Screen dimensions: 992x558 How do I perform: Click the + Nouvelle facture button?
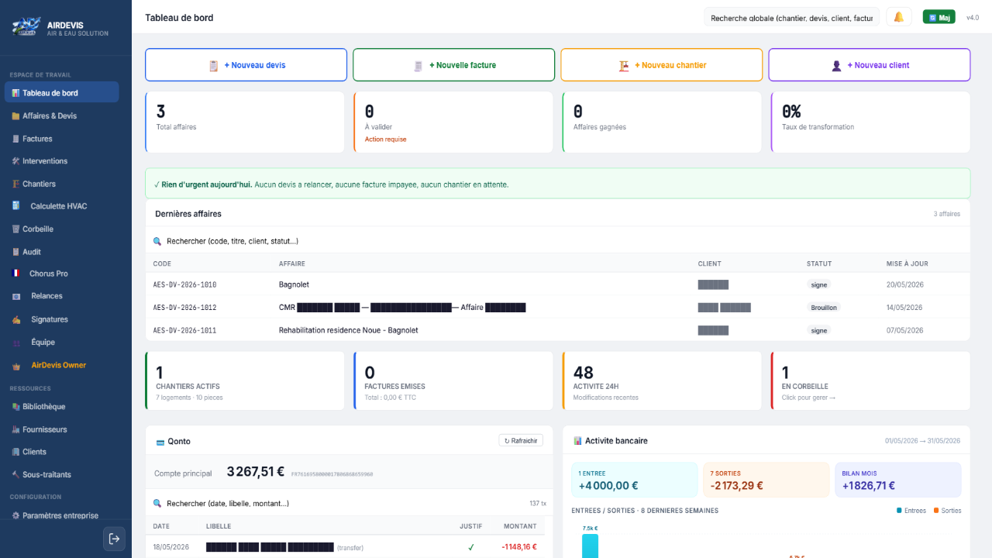pos(453,65)
